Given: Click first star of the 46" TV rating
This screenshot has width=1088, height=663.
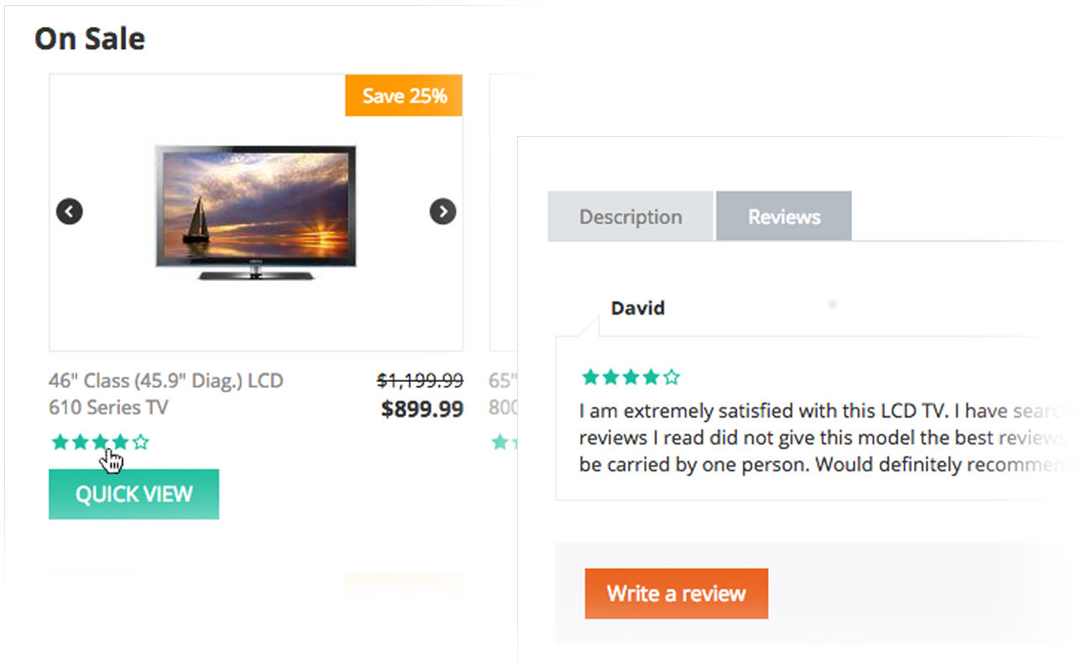Looking at the screenshot, I should (60, 442).
